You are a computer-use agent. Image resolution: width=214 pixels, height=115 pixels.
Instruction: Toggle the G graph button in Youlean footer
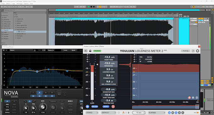(183, 112)
